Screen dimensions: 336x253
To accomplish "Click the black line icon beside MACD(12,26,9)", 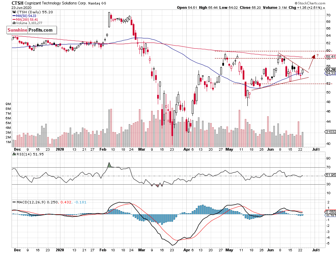I will [14, 202].
